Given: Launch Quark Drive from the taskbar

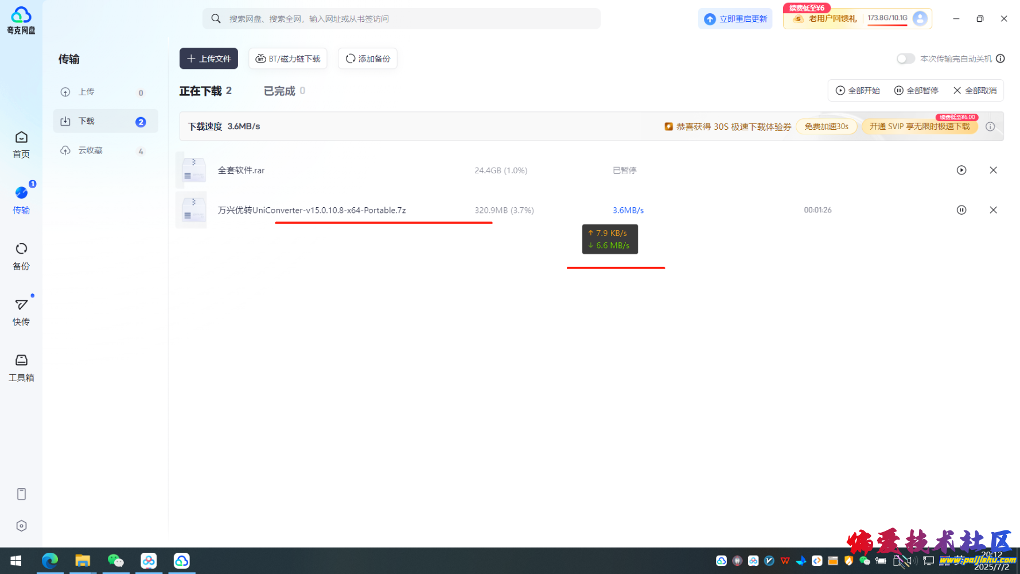Looking at the screenshot, I should click(181, 561).
